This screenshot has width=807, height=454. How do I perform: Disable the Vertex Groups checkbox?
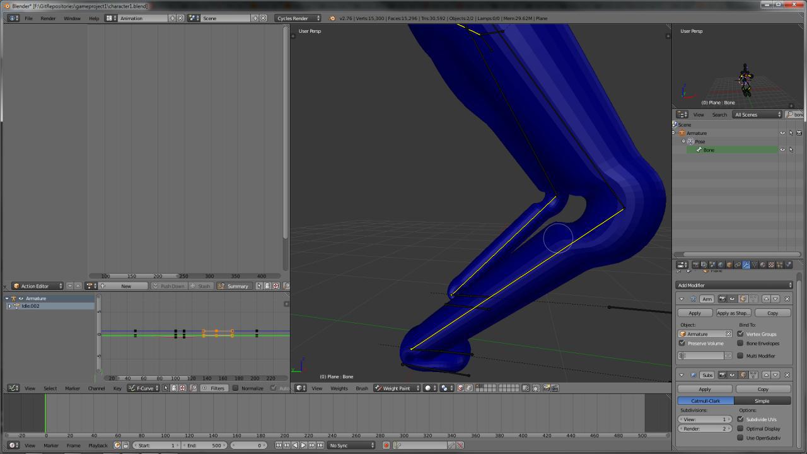(740, 334)
